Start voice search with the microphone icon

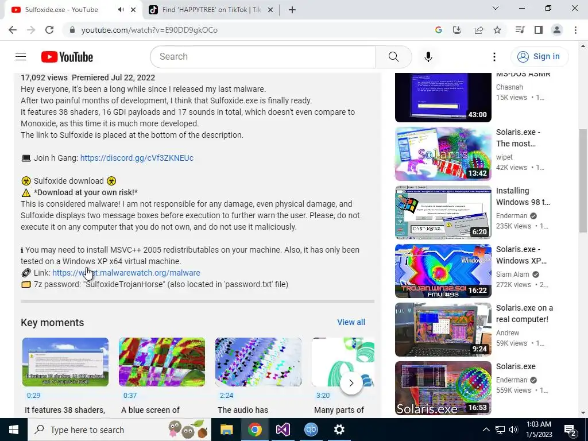click(x=428, y=57)
